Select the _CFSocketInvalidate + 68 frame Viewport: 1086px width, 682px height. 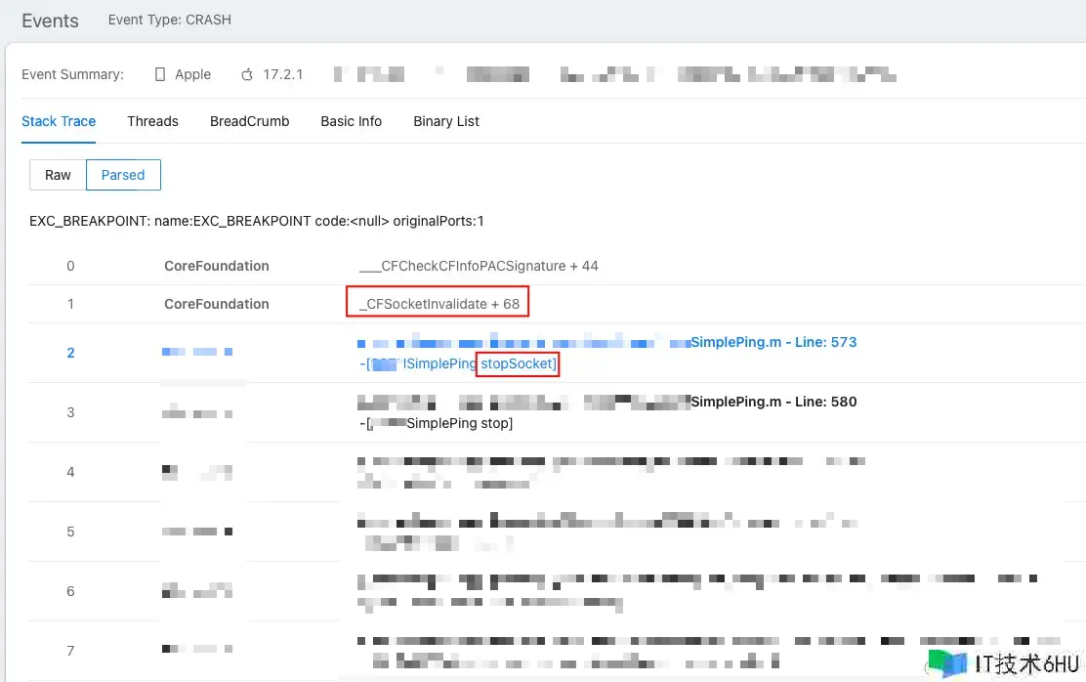pyautogui.click(x=439, y=304)
